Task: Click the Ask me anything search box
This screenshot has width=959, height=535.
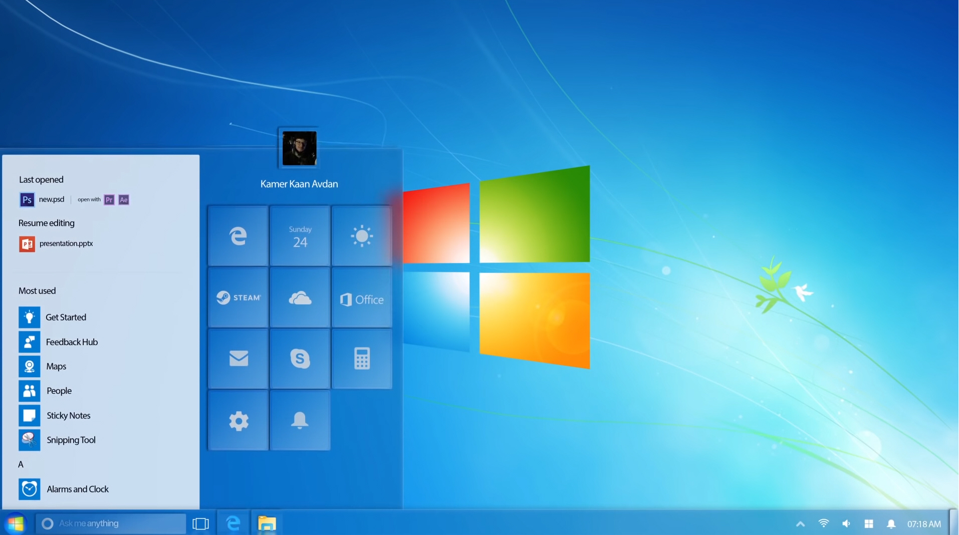Action: point(111,523)
